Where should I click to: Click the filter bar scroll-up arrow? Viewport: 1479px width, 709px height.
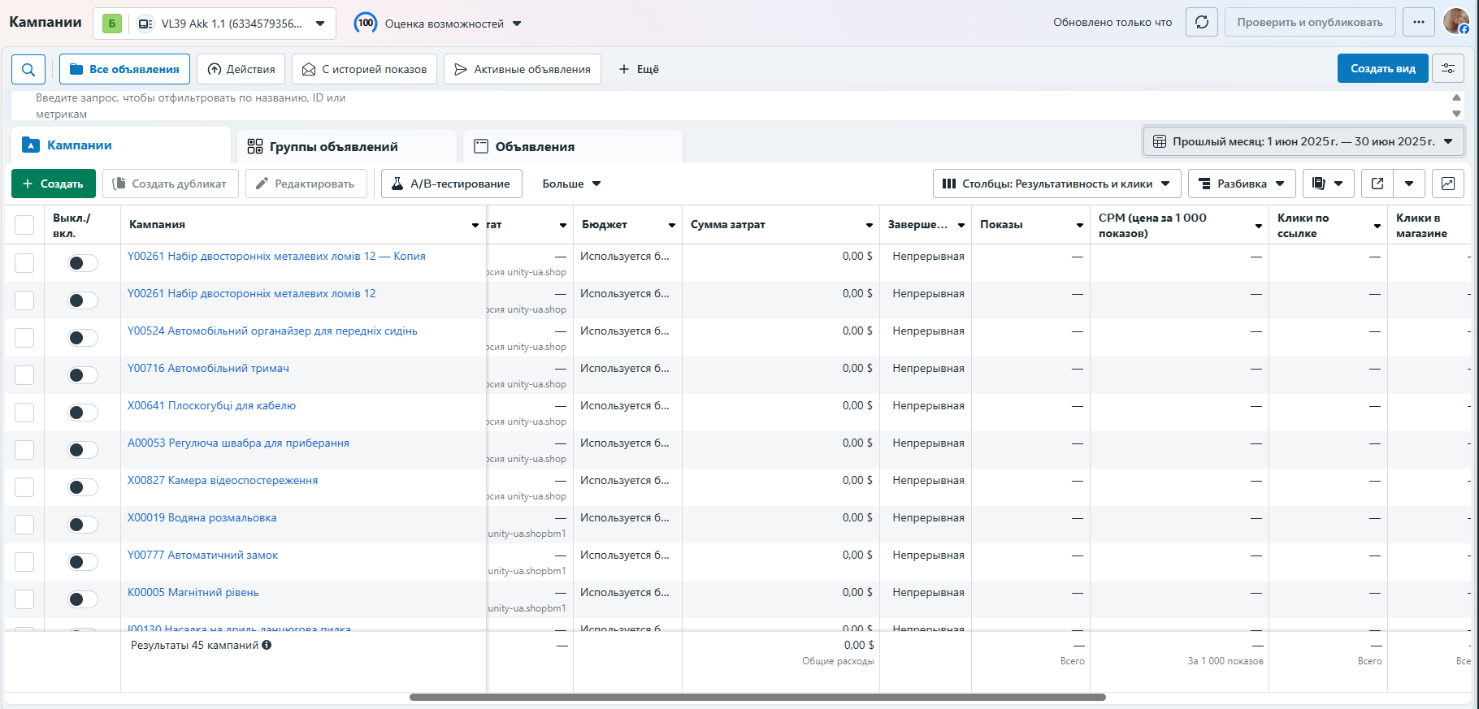pos(1456,97)
